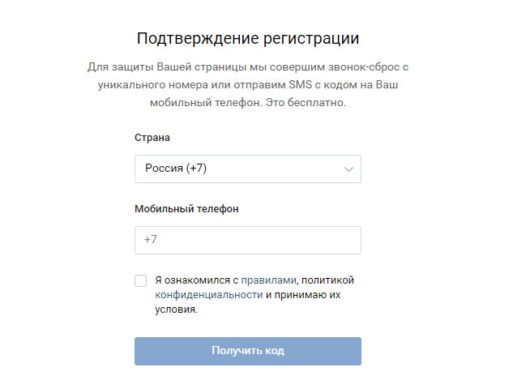
Task: Click the "Подтверждение регистрации" heading
Action: click(248, 39)
